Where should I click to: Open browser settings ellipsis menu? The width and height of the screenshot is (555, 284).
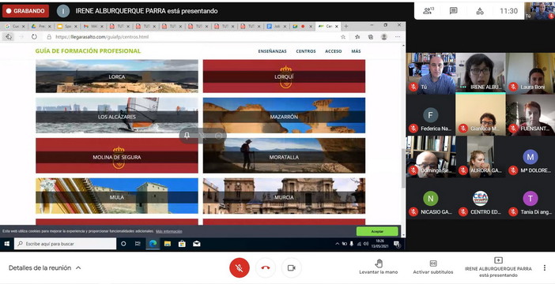398,37
